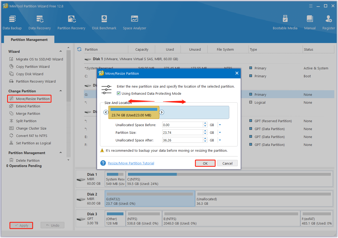338x238 pixels.
Task: Select Unallocated 36.3 GB block in Disk 2
Action: pos(264,199)
